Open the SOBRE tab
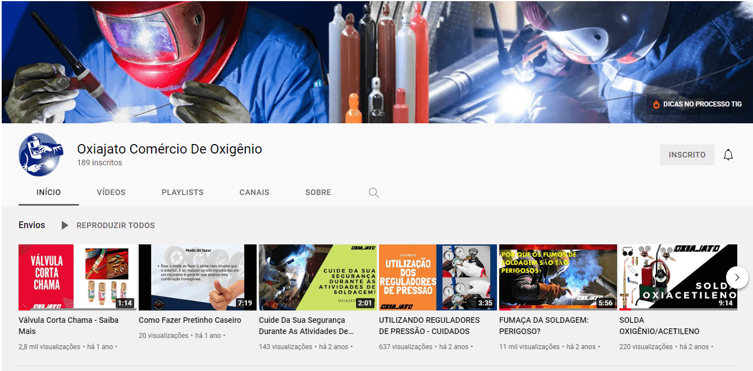Viewport: 753px width, 371px height. pyautogui.click(x=318, y=192)
